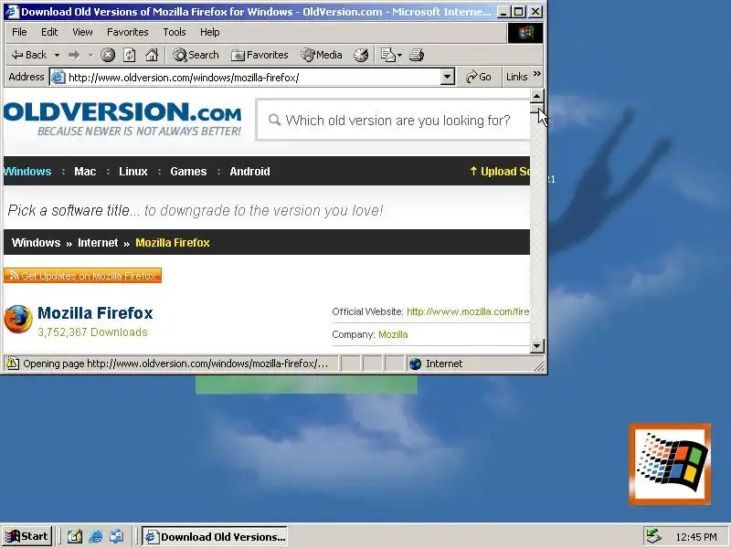731x548 pixels.
Task: Open the Tools menu
Action: point(175,32)
